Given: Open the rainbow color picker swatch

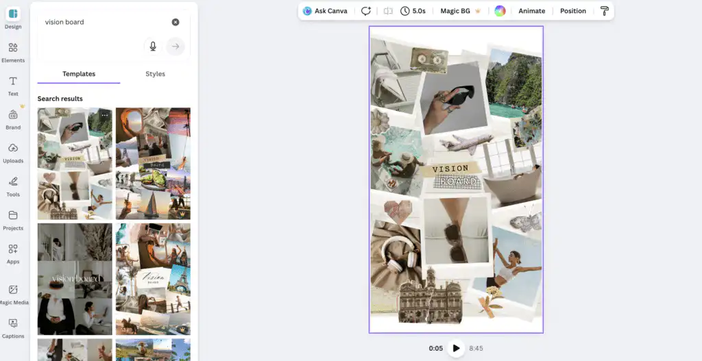Looking at the screenshot, I should tap(500, 11).
